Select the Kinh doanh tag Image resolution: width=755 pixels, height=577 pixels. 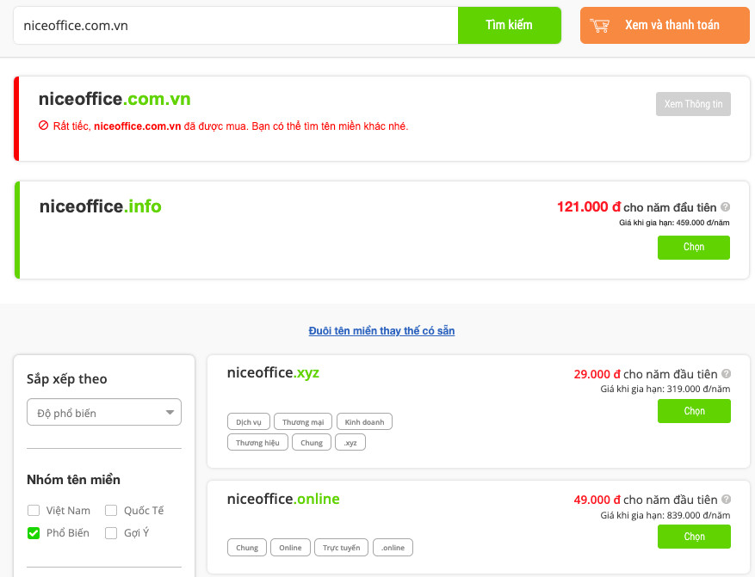click(364, 421)
